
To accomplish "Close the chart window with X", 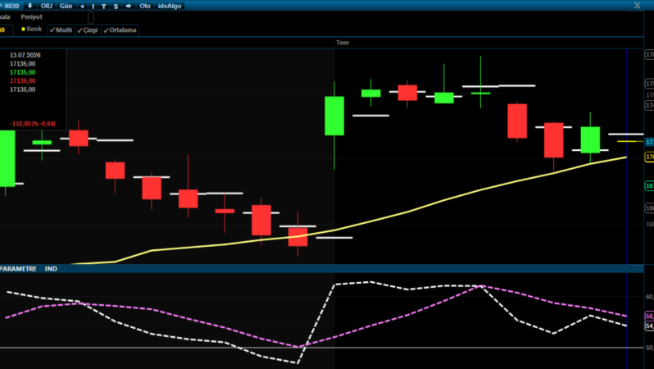I will point(637,6).
